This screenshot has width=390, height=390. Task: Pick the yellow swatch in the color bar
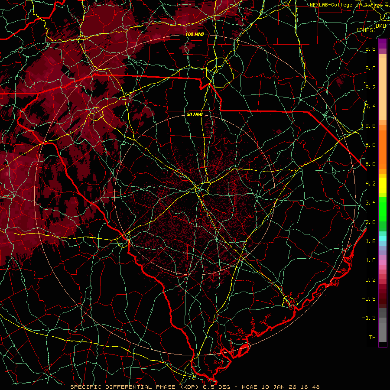coord(383,185)
